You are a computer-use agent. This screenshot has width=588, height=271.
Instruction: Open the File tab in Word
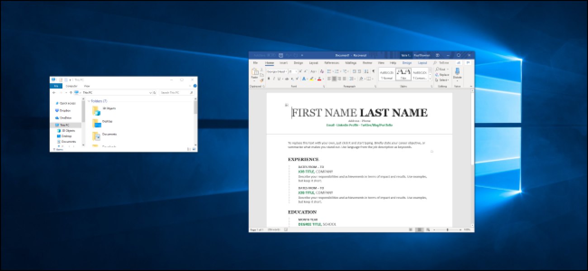pos(255,63)
